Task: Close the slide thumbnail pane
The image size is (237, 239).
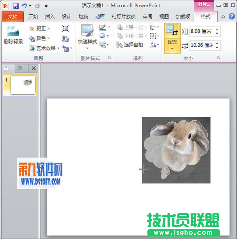Action: click(x=34, y=68)
